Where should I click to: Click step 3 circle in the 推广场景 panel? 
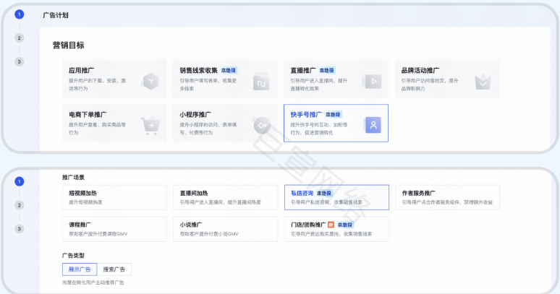point(20,228)
